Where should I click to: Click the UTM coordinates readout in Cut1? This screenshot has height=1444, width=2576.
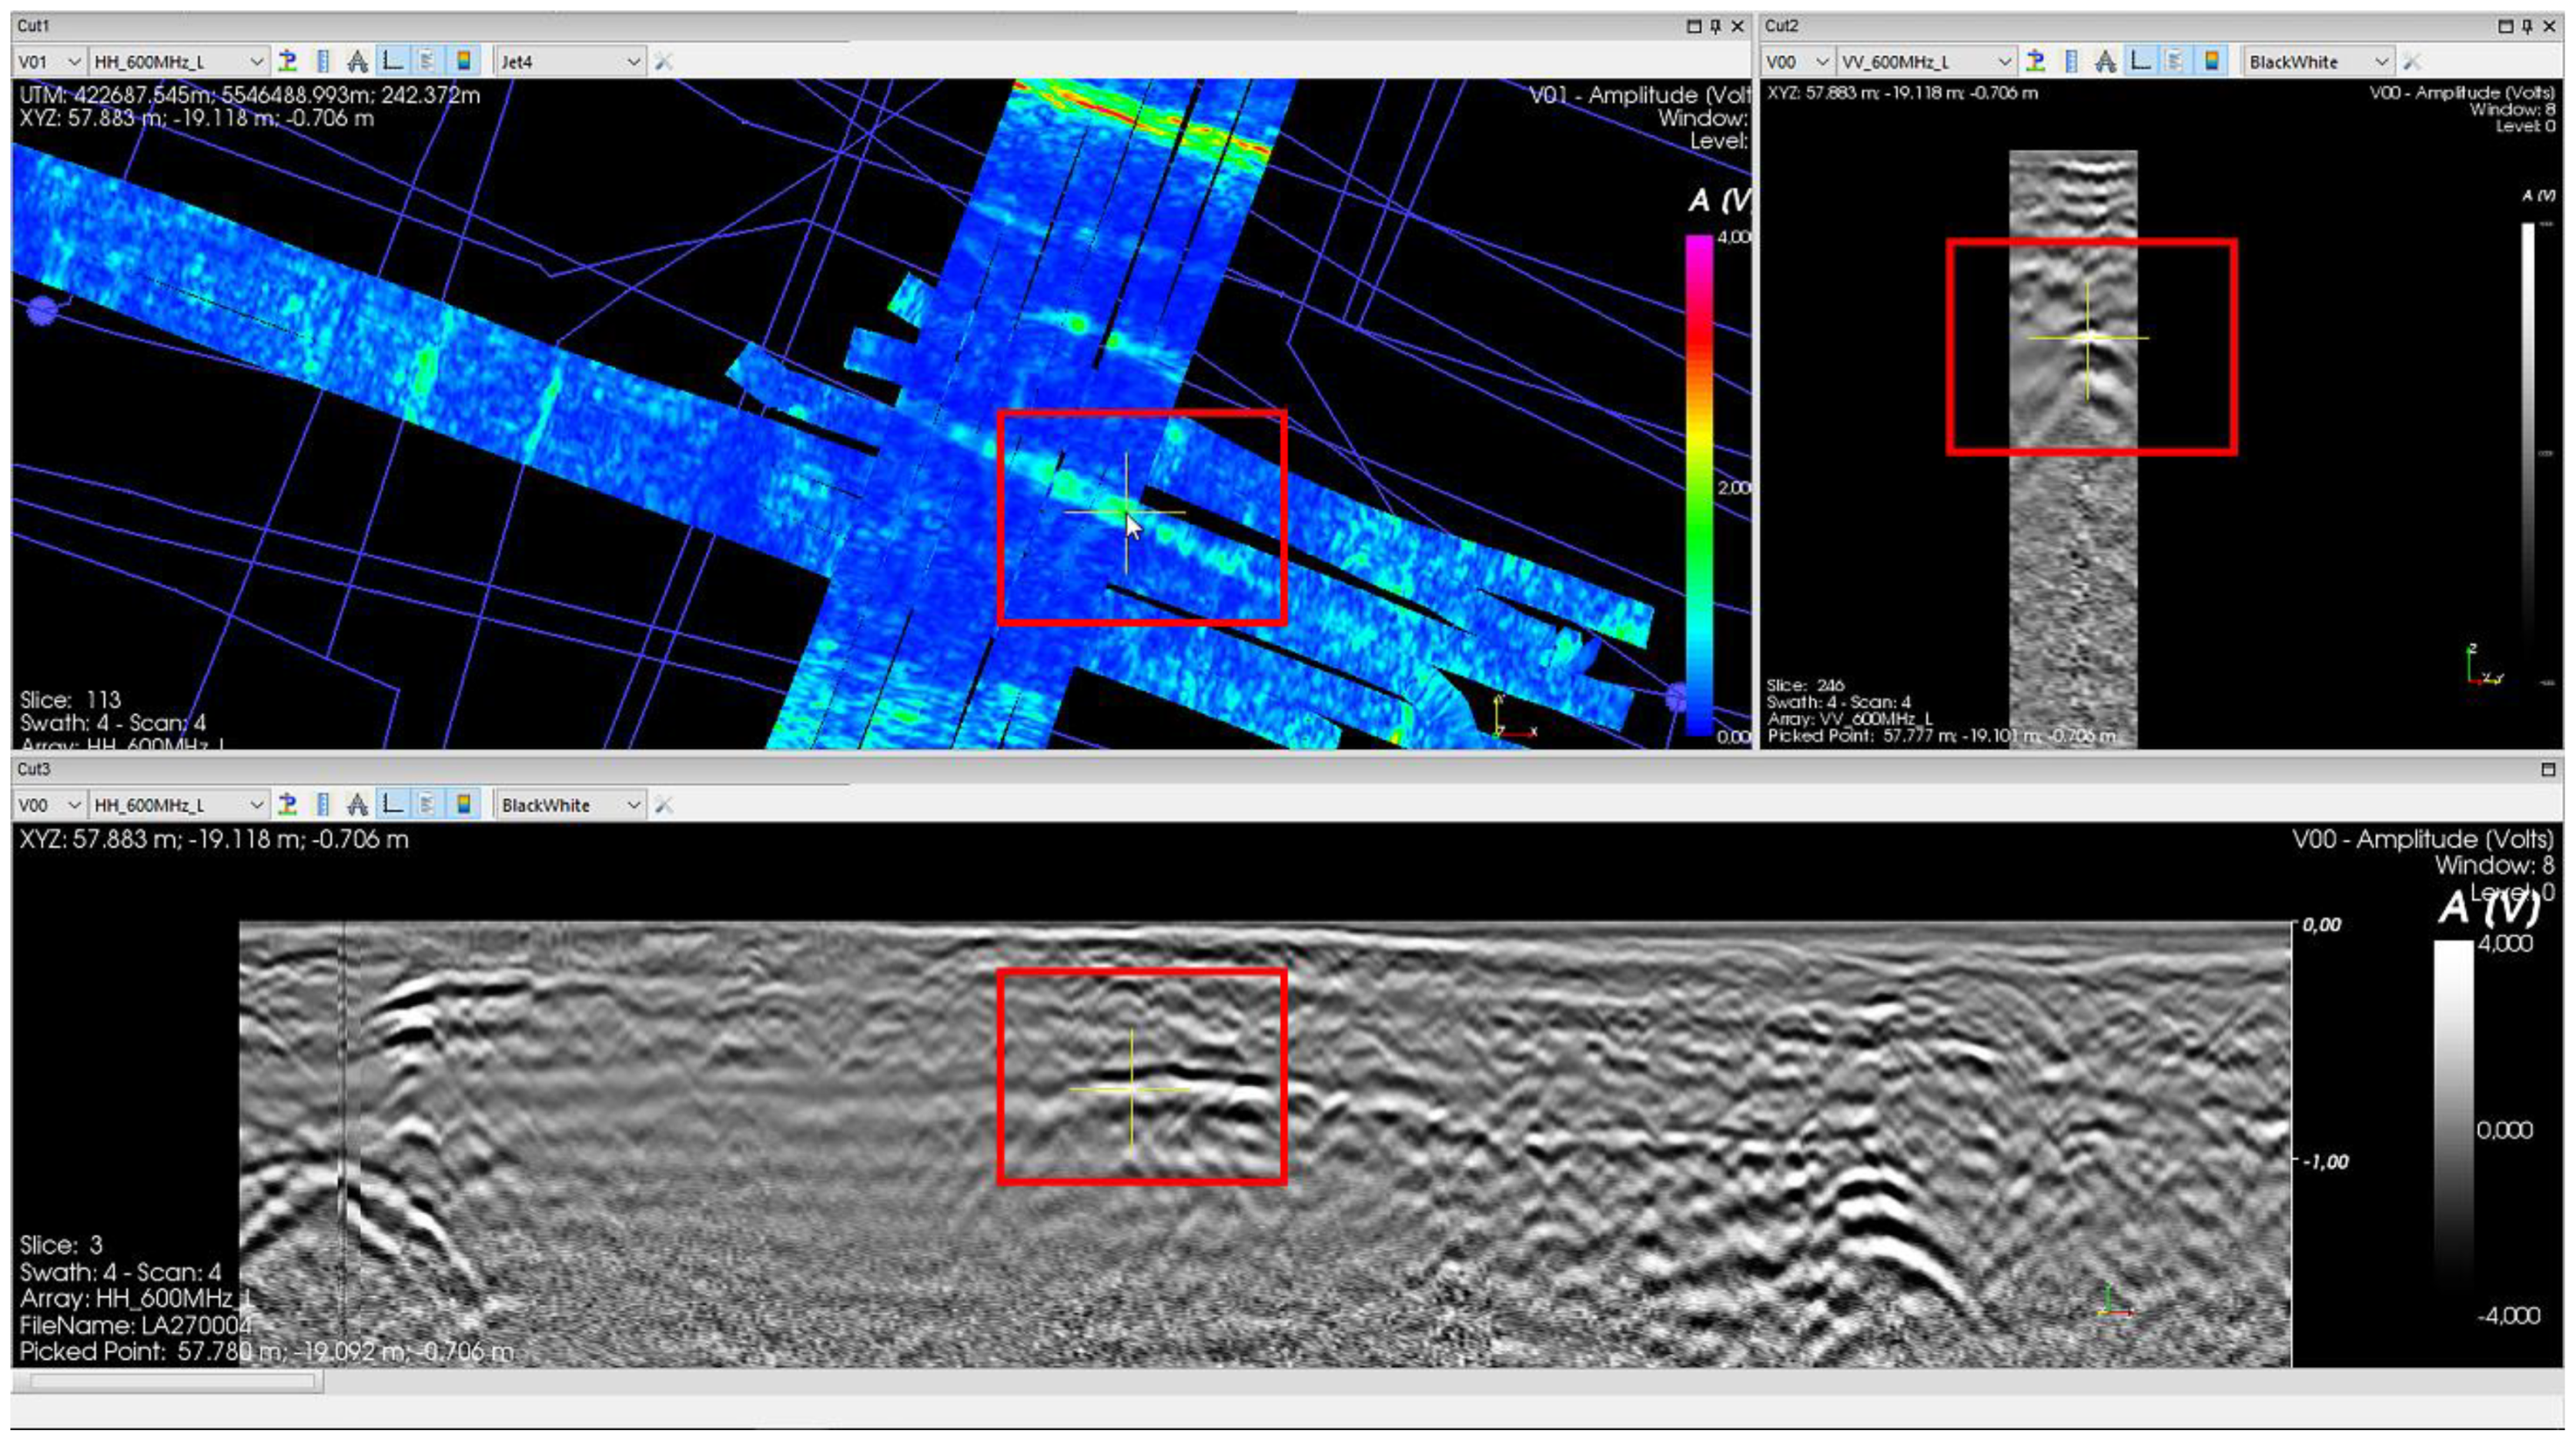(x=249, y=95)
